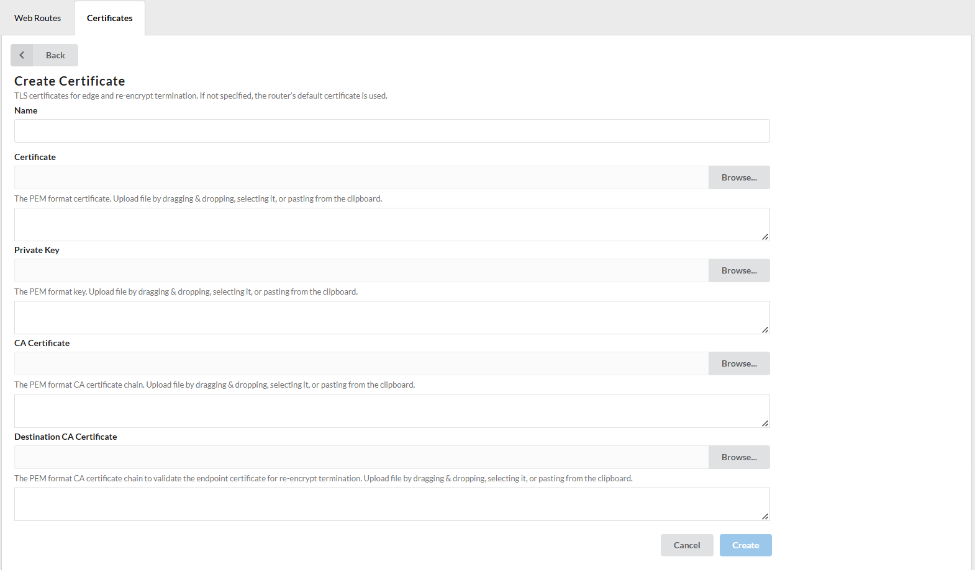The image size is (975, 570).
Task: Browse for a Private Key file
Action: (x=738, y=270)
